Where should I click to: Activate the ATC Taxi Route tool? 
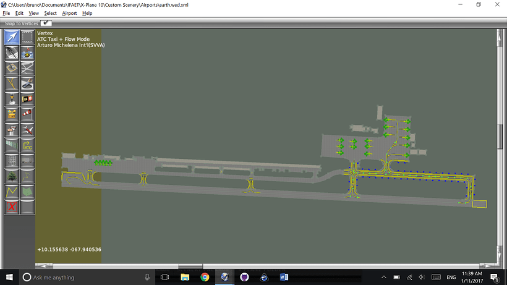[27, 145]
